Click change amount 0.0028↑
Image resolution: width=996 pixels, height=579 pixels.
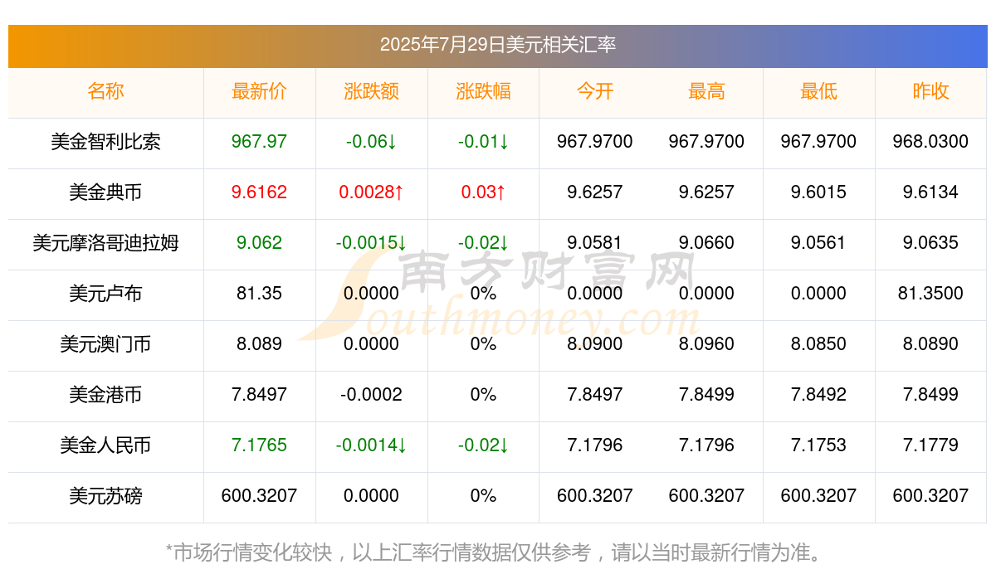[x=371, y=192]
